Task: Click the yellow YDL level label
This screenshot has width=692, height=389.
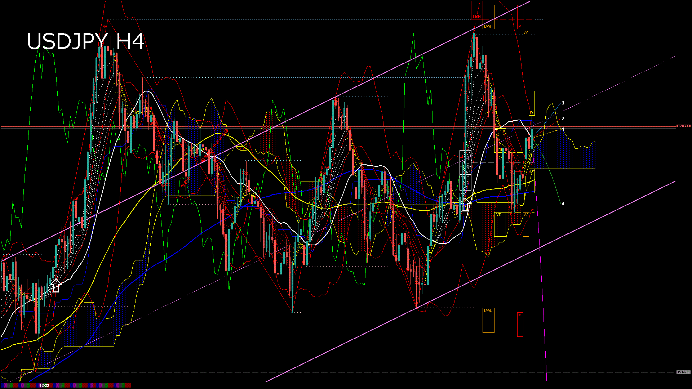Action: click(x=500, y=215)
